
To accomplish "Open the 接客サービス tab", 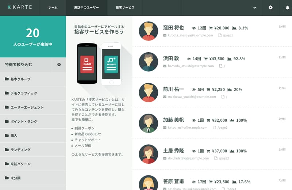I will (125, 7).
